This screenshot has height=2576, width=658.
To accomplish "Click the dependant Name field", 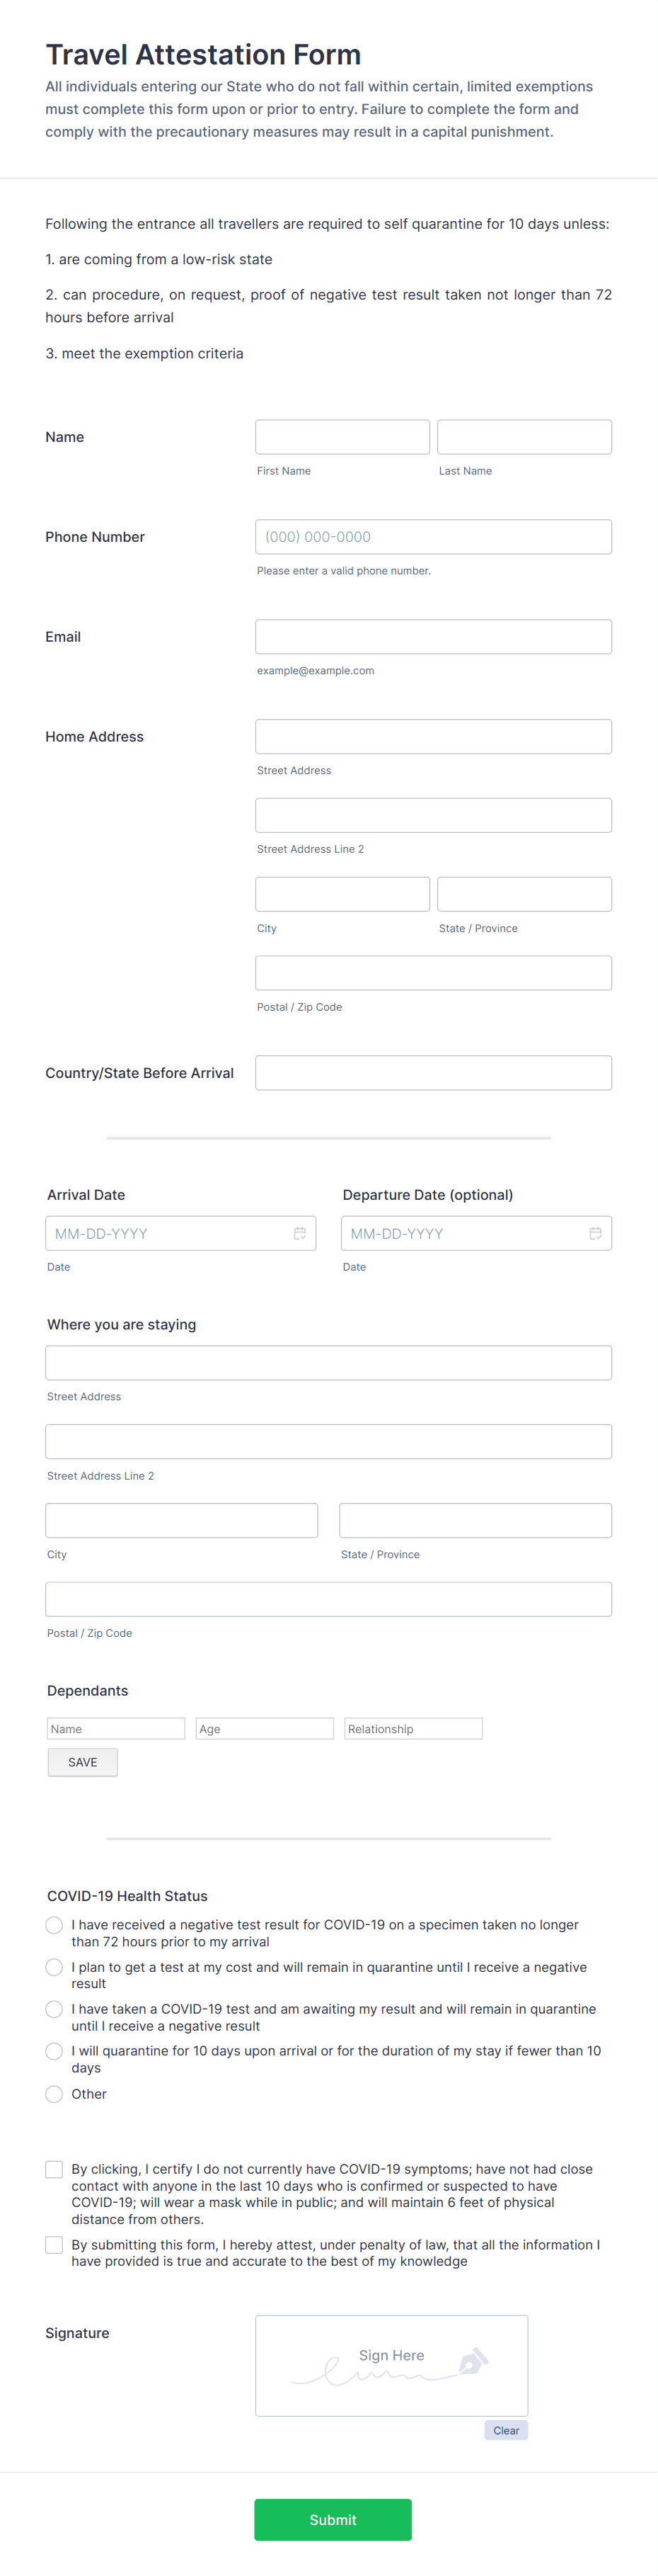I will tap(116, 1728).
